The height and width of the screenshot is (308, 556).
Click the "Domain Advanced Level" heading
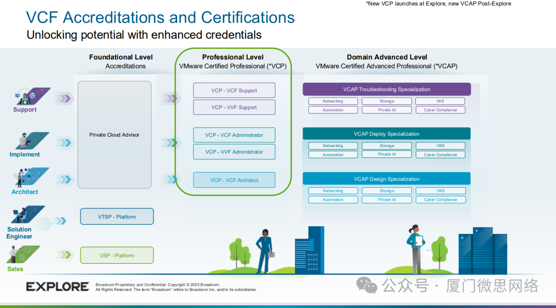[x=387, y=57]
